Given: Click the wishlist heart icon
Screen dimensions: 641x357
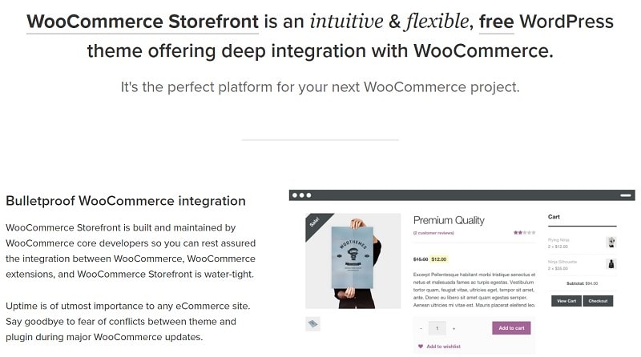Looking at the screenshot, I should coord(420,346).
